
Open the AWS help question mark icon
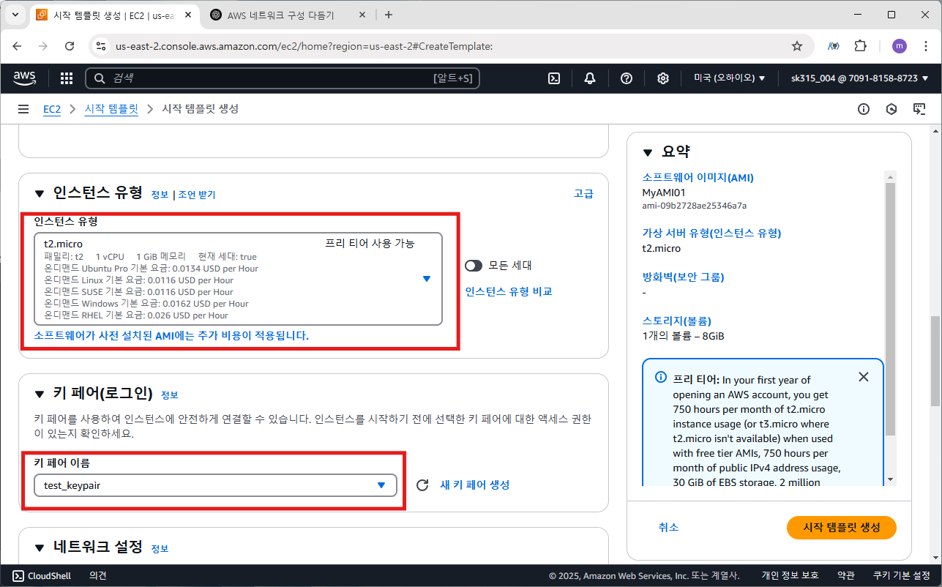click(627, 78)
